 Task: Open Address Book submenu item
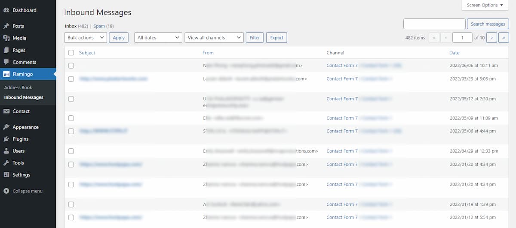click(18, 87)
